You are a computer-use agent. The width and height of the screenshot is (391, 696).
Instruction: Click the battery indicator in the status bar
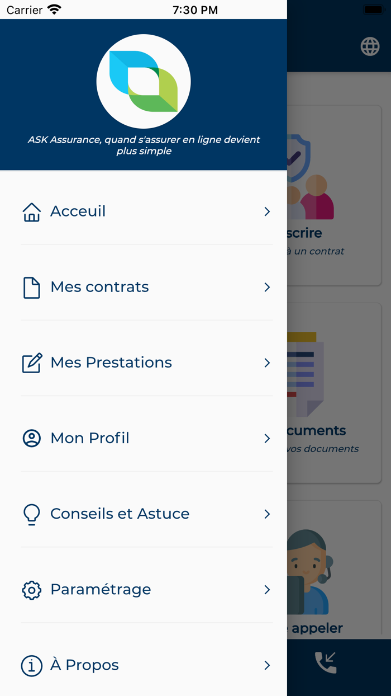tap(373, 9)
